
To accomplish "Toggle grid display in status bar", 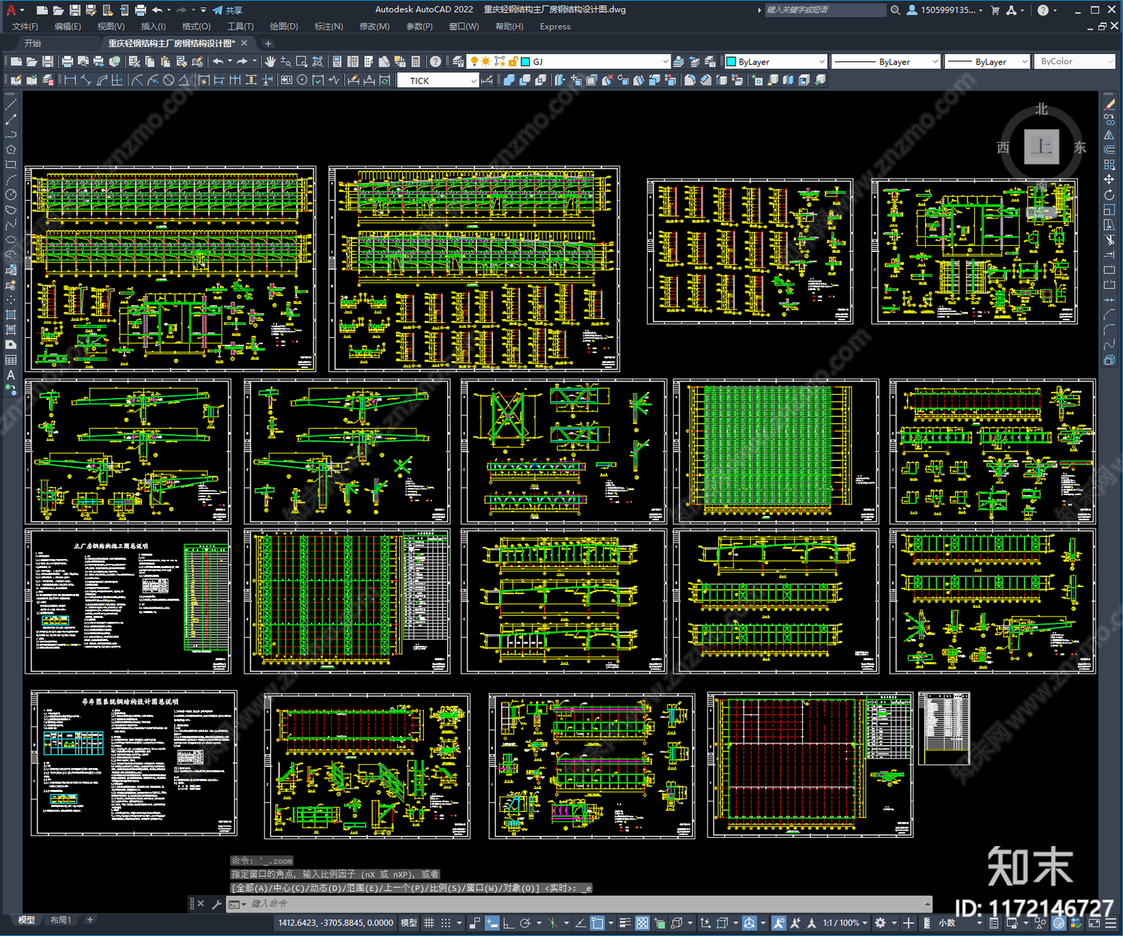I will tap(429, 923).
